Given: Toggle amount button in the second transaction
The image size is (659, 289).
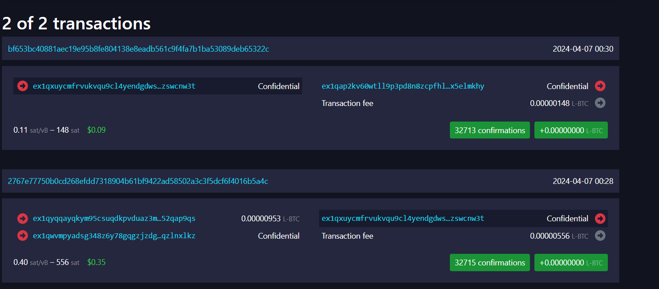Looking at the screenshot, I should [x=571, y=263].
